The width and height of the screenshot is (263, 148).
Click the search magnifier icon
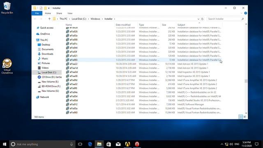pyautogui.click(x=243, y=19)
